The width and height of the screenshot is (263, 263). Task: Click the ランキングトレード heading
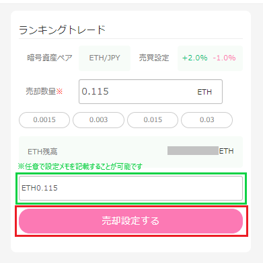tap(63, 30)
